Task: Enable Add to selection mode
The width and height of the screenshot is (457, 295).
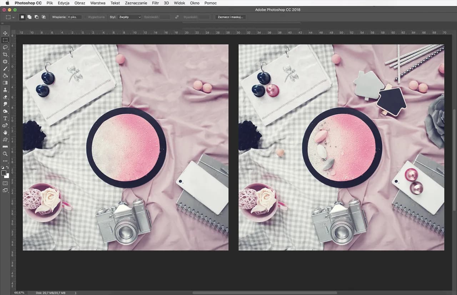Action: coord(29,17)
